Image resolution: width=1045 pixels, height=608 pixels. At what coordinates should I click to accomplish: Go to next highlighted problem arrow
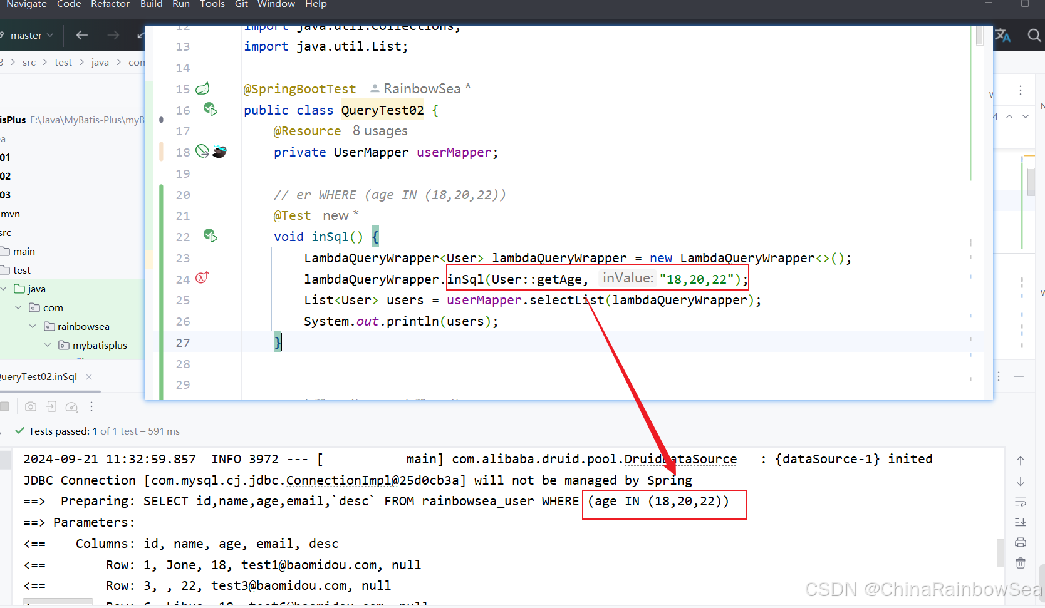coord(1026,116)
